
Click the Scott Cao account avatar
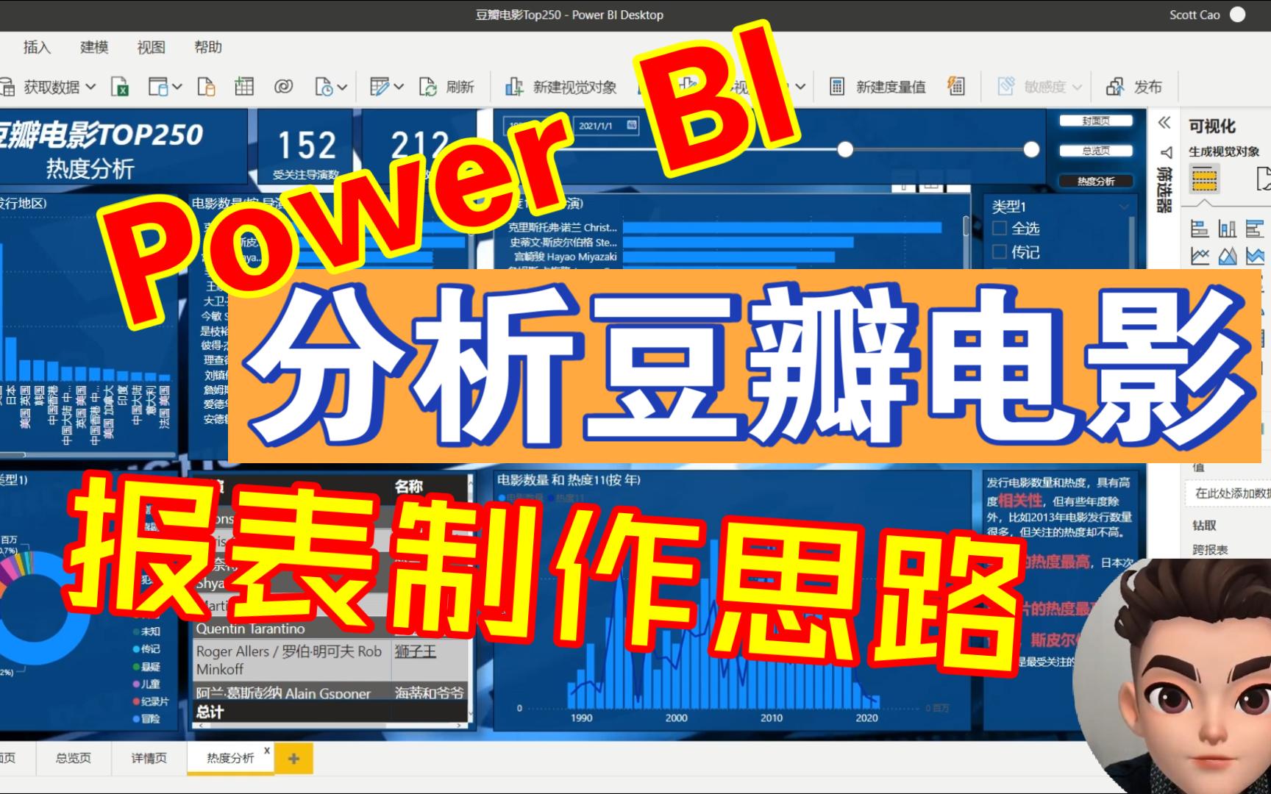(x=1238, y=15)
